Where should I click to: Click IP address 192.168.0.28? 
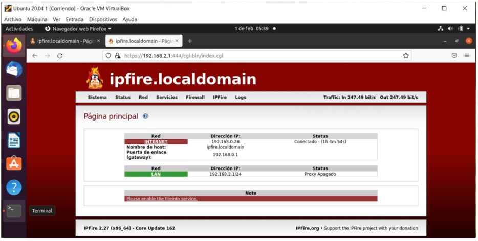(225, 142)
